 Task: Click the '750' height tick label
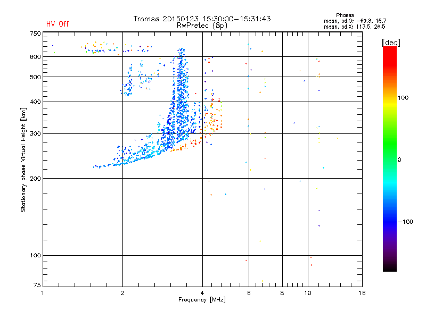pos(35,33)
